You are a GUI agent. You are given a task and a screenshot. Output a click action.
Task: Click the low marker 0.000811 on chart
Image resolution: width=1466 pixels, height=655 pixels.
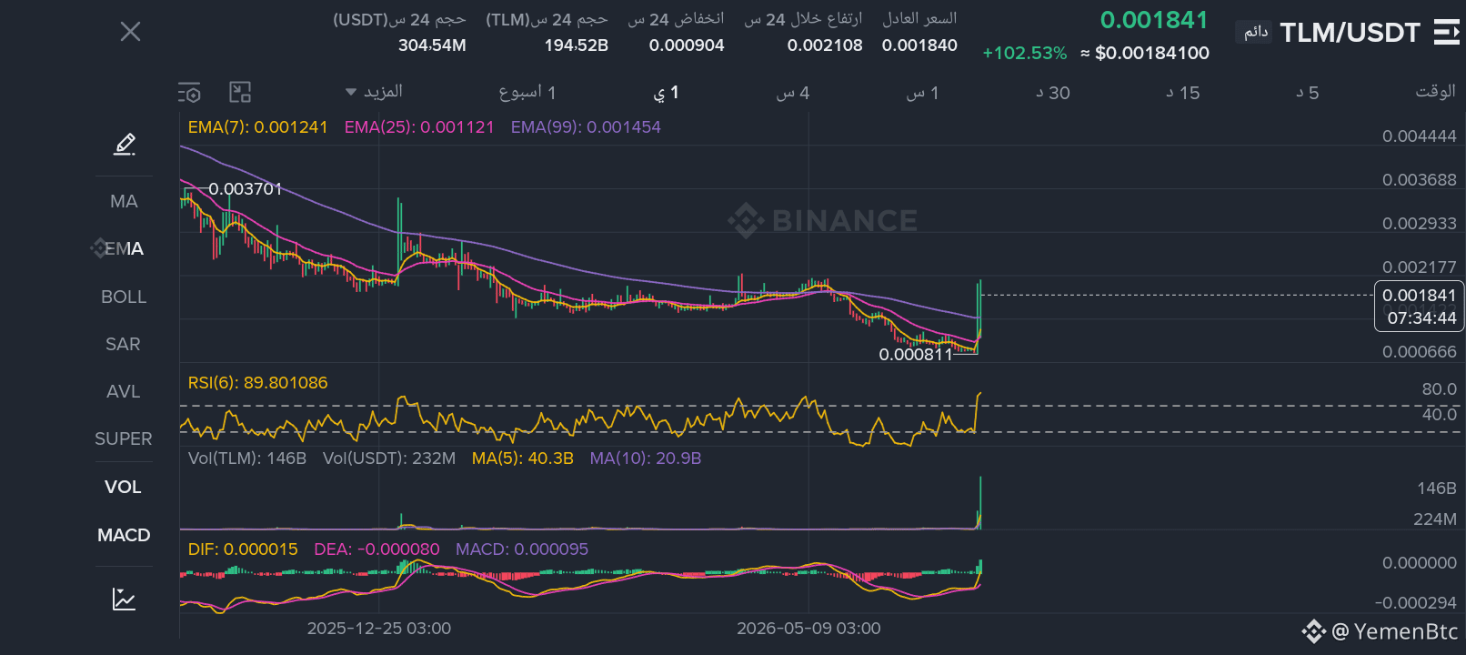tap(916, 355)
